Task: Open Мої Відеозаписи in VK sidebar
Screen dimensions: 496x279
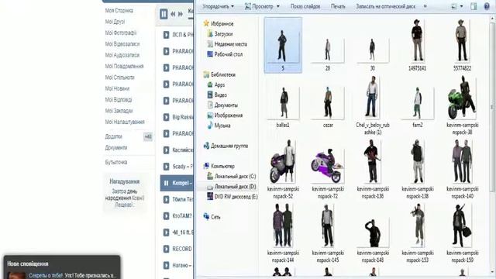Action: tap(122, 44)
